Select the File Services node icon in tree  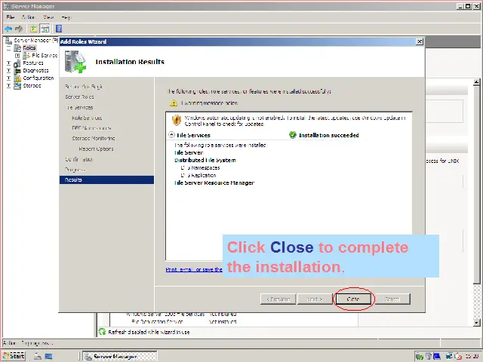tap(27, 55)
